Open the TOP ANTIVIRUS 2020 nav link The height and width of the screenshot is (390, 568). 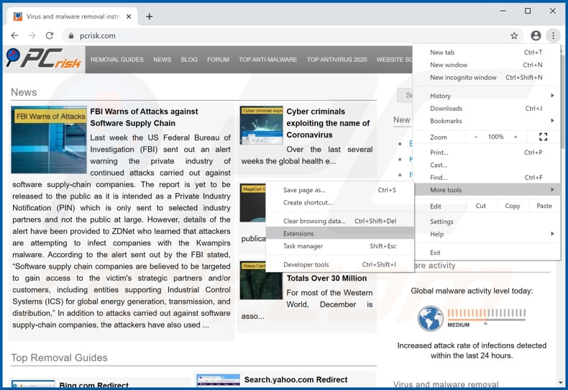[337, 60]
